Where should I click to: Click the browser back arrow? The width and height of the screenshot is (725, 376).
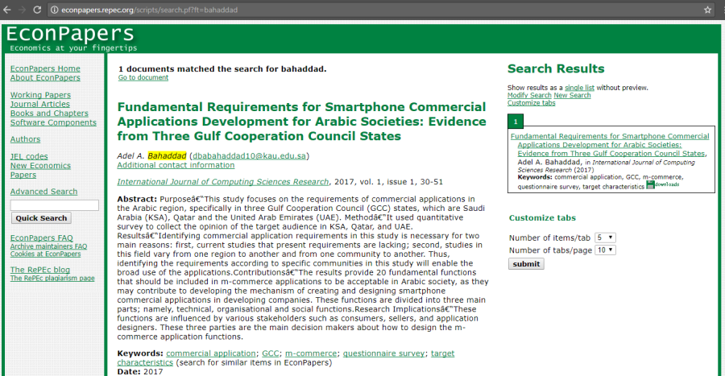pyautogui.click(x=7, y=10)
